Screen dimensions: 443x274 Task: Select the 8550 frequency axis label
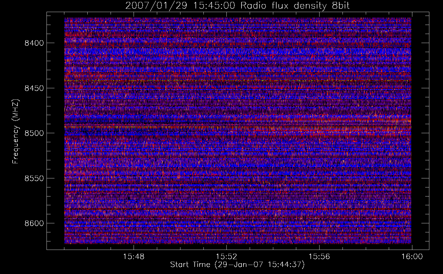point(34,178)
